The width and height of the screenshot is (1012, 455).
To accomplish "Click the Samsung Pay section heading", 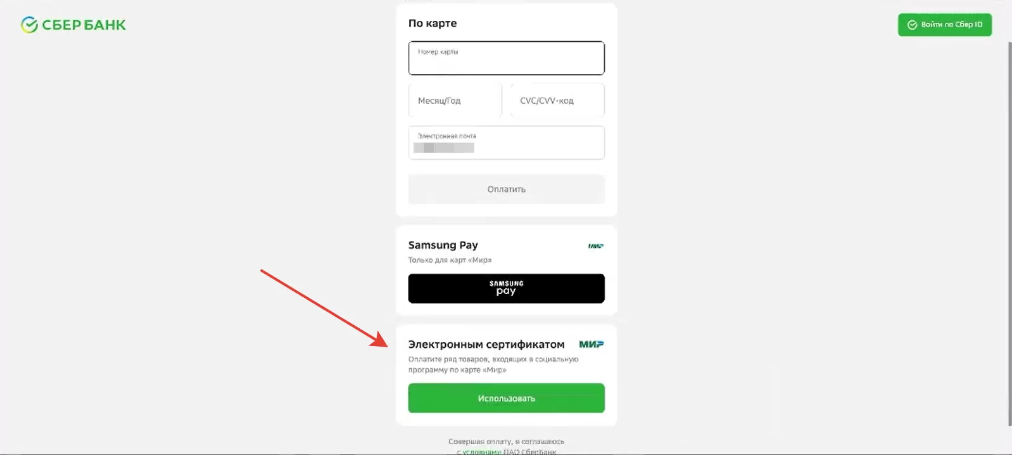I will [x=443, y=245].
